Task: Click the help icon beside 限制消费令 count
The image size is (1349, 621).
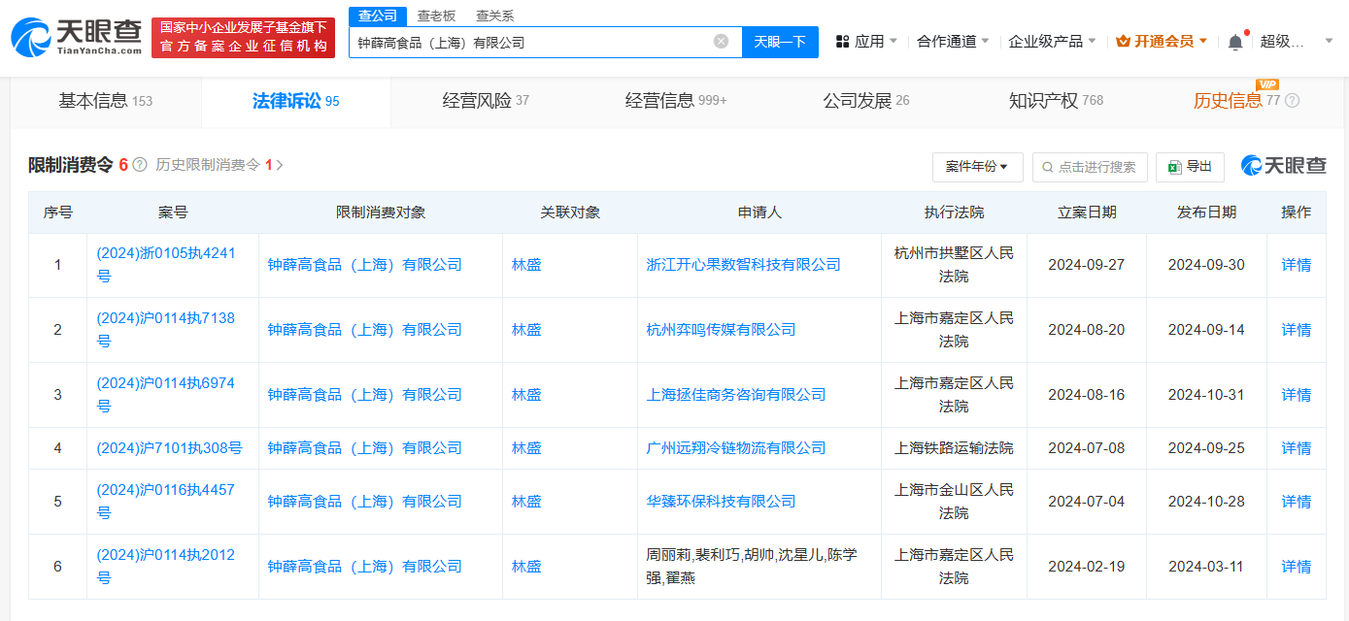Action: point(140,166)
